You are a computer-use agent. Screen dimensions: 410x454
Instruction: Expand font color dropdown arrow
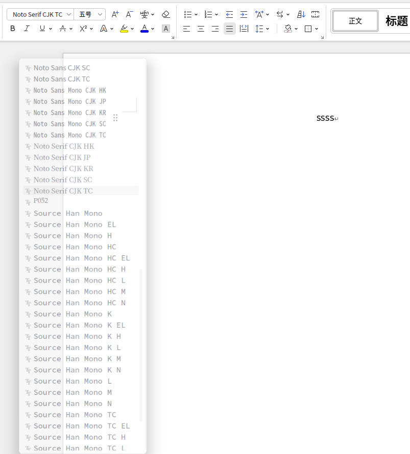click(x=153, y=29)
